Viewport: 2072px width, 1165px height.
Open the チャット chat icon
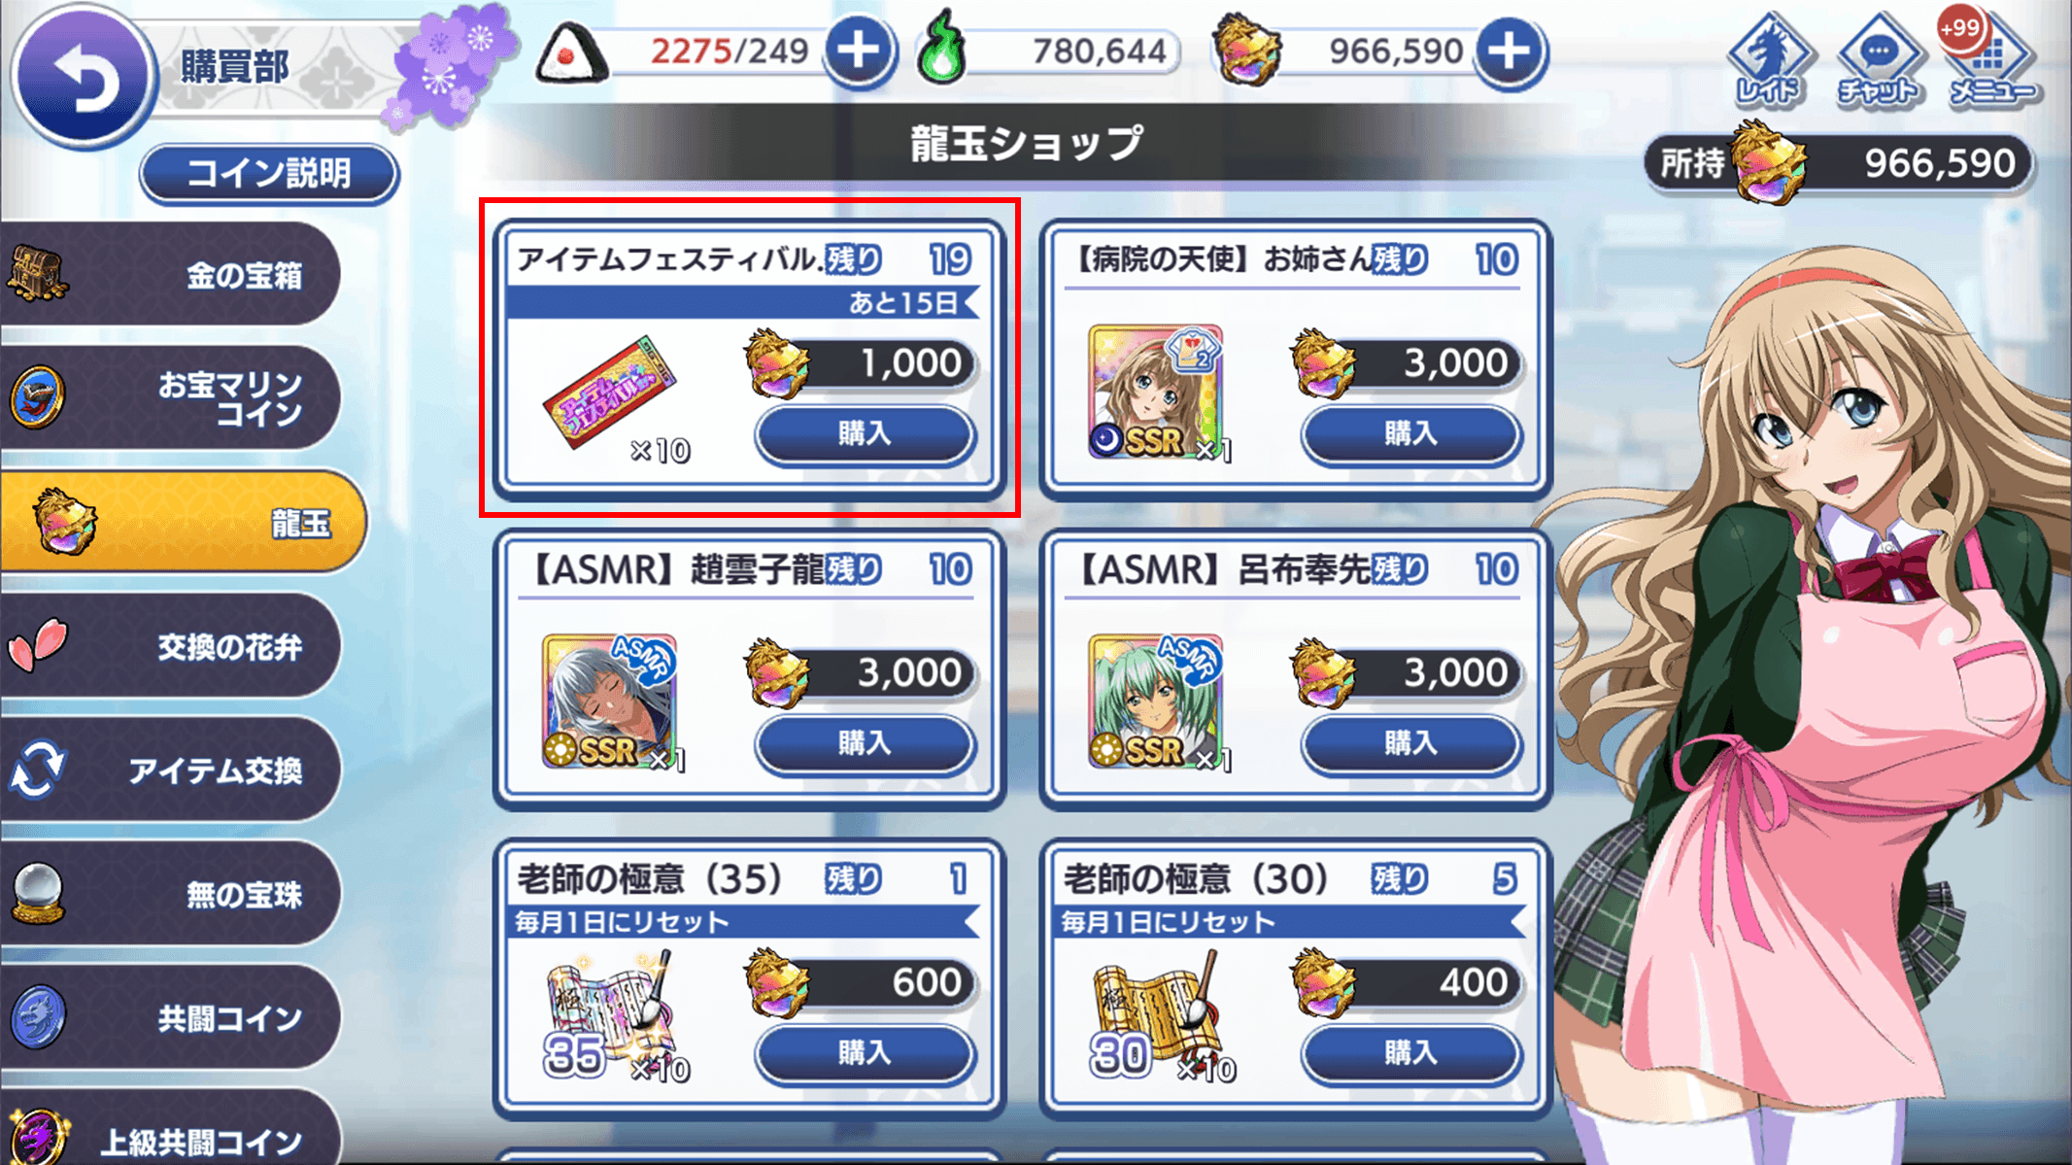click(1879, 60)
